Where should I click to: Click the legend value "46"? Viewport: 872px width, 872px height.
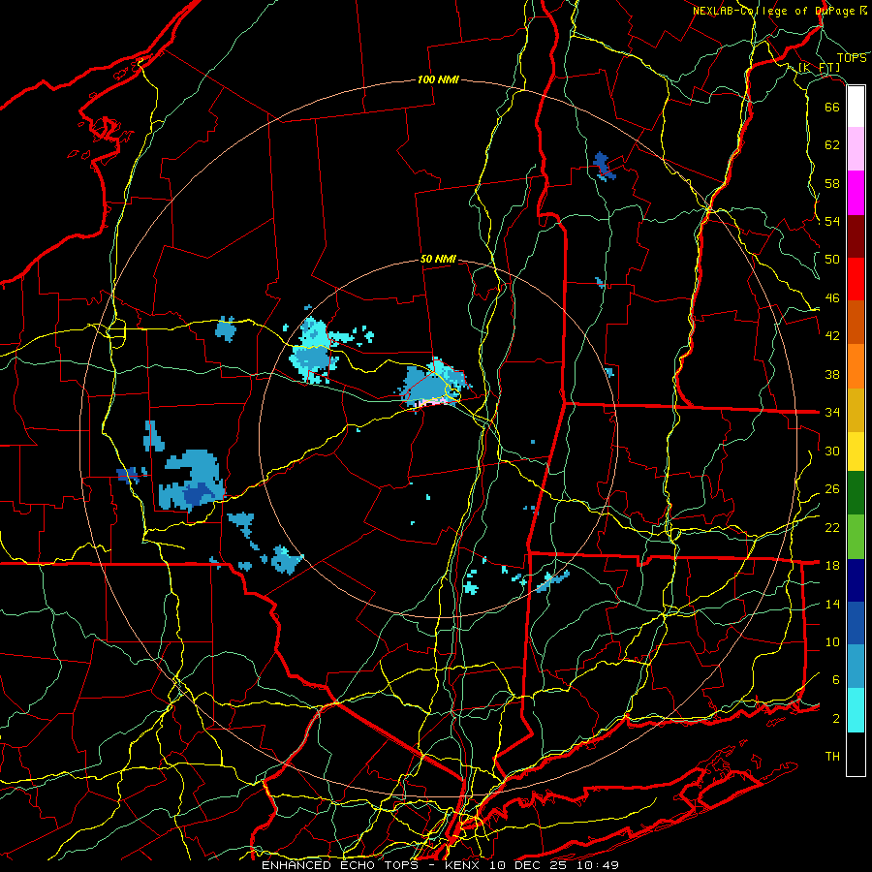[832, 298]
